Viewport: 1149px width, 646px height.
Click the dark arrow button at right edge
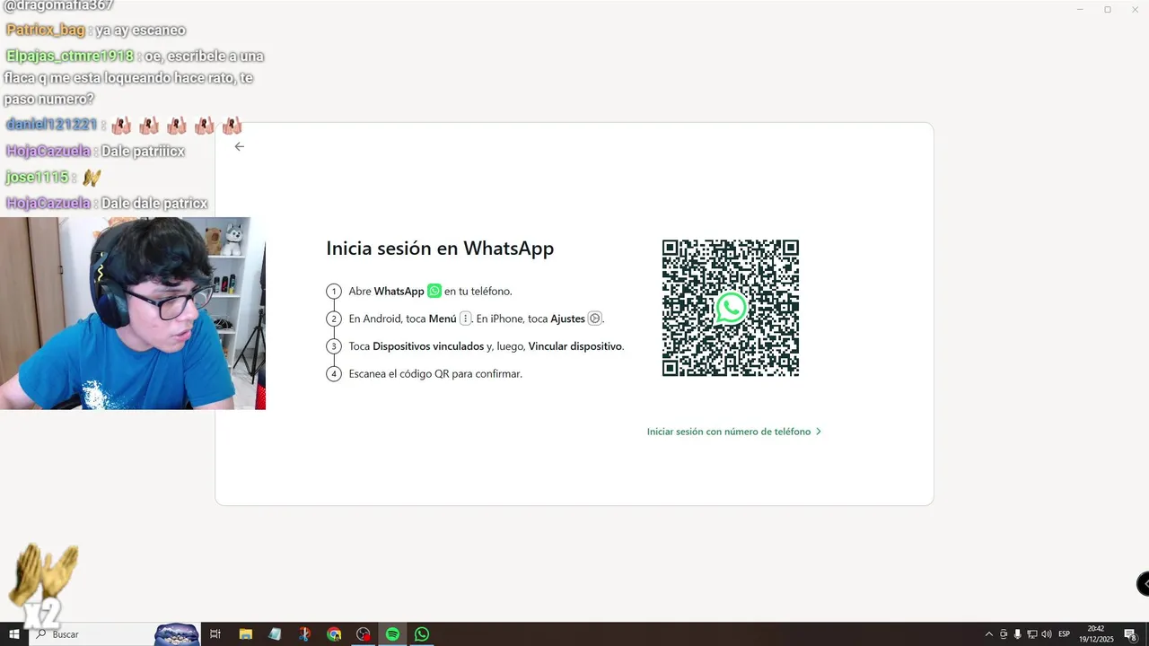tap(1144, 583)
